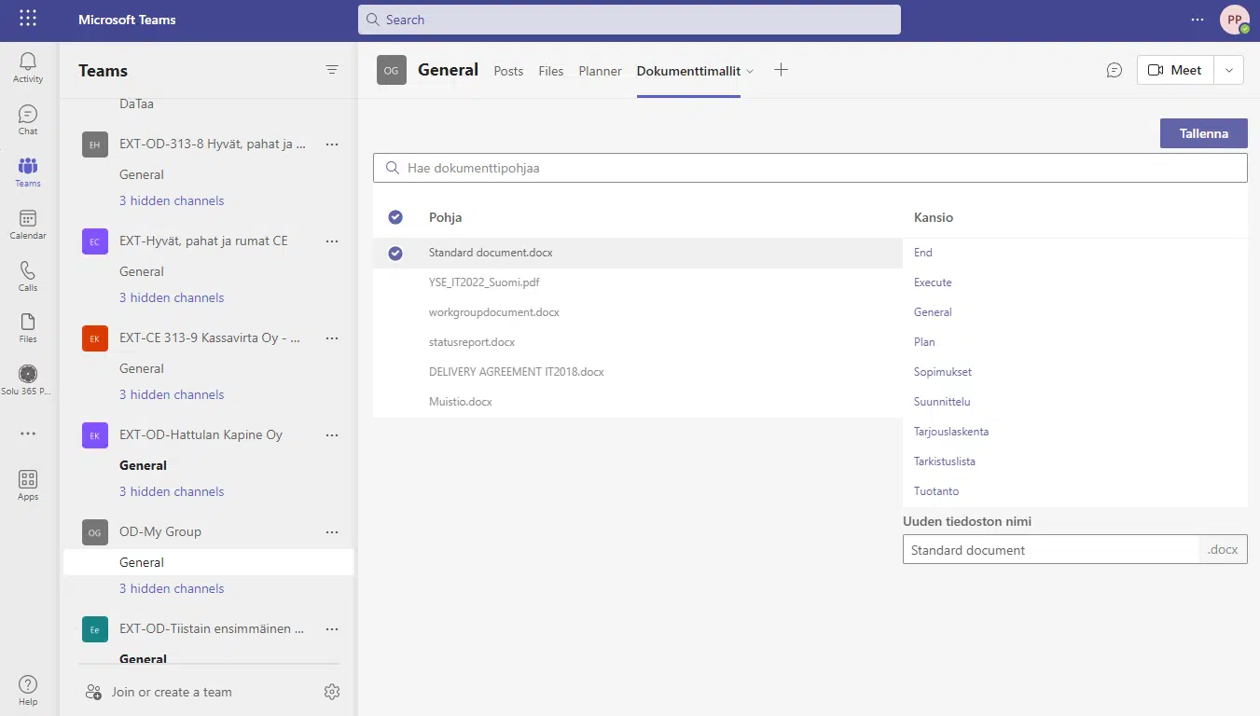
Task: Switch to the Planner tab
Action: pos(601,71)
